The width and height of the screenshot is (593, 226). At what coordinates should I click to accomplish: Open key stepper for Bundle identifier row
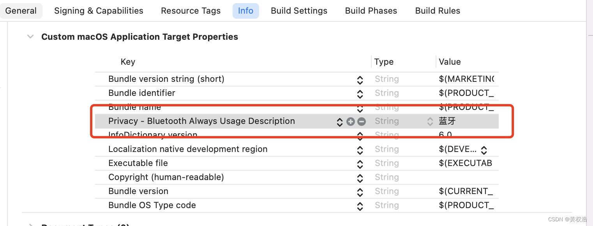[x=360, y=94]
